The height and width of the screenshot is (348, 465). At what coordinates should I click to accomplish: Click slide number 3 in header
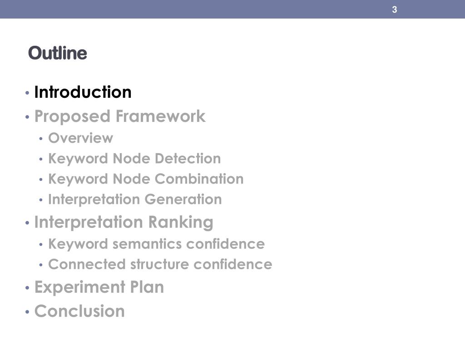click(x=395, y=10)
